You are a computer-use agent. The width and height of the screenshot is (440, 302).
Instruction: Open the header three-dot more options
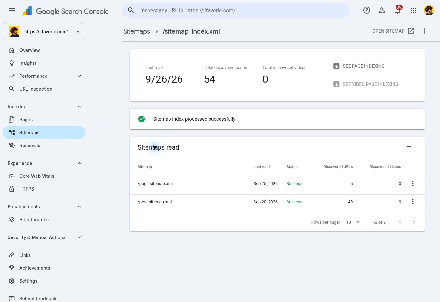click(425, 31)
